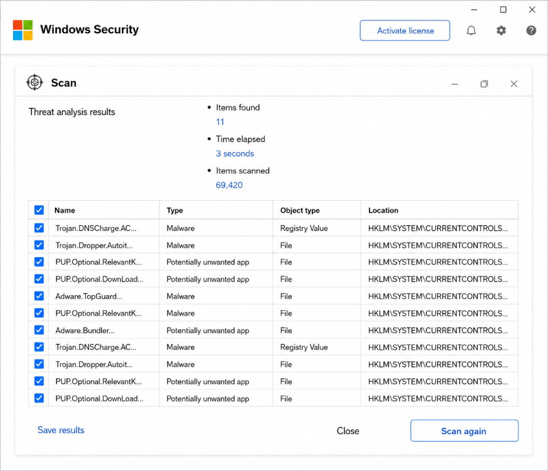Open help via the question mark icon

point(531,31)
